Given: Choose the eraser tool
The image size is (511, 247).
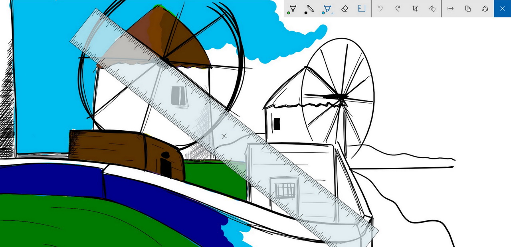Looking at the screenshot, I should click(345, 8).
